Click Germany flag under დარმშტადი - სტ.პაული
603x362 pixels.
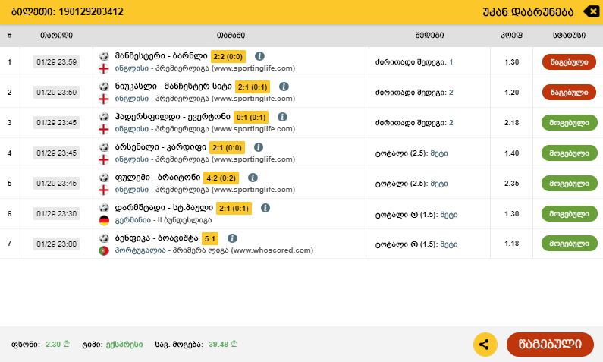pos(104,220)
